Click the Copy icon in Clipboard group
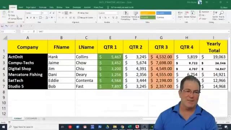 (x=9, y=15)
